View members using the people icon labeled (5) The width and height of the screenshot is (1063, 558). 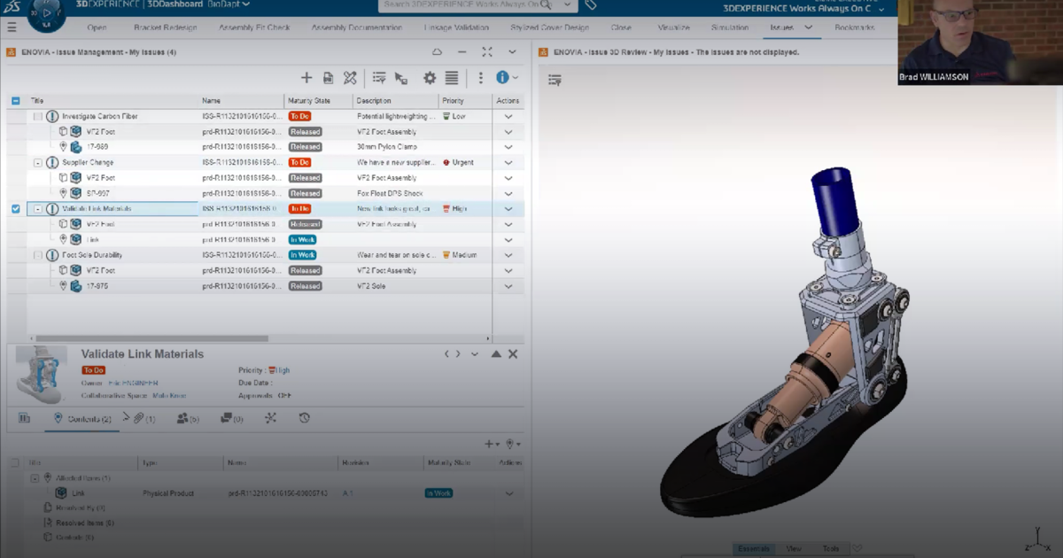(182, 418)
